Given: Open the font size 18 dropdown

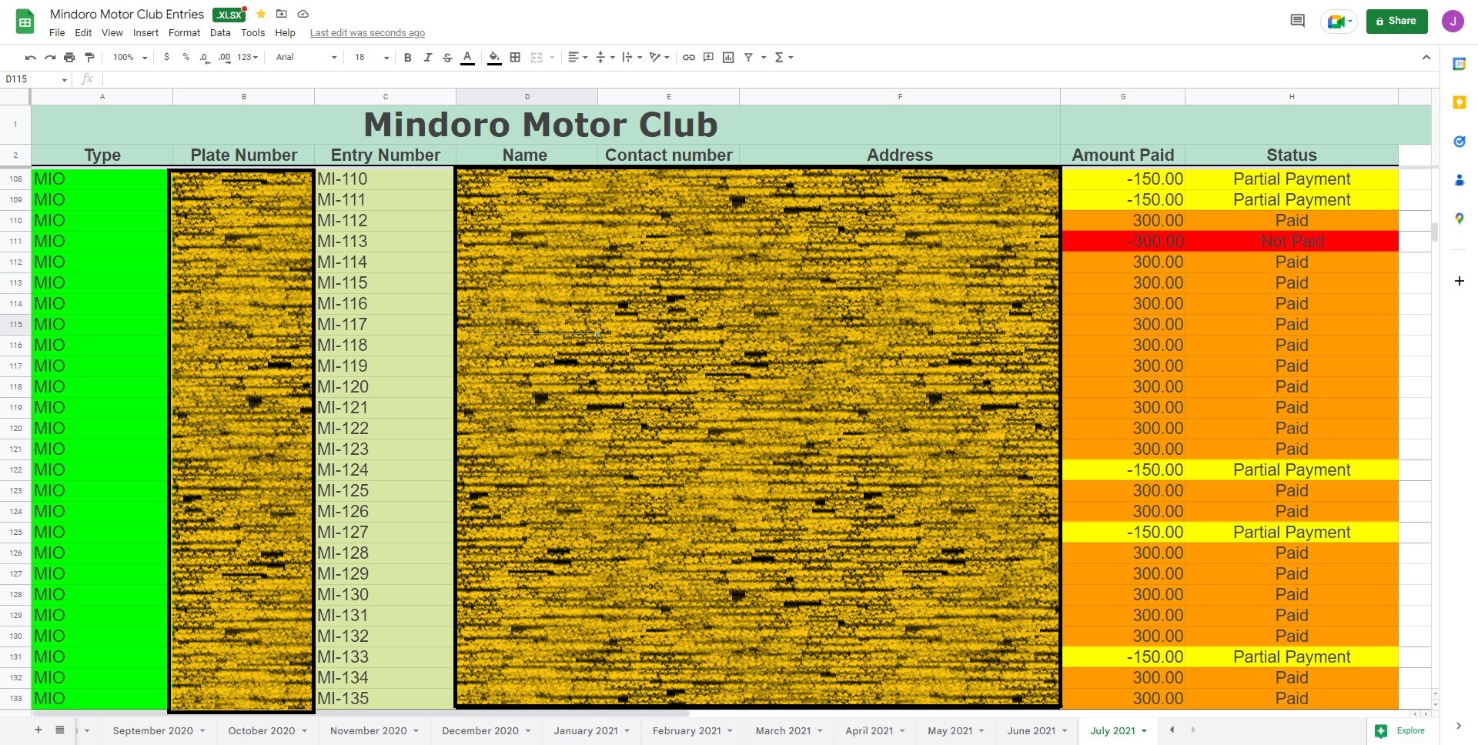Looking at the screenshot, I should [x=372, y=58].
